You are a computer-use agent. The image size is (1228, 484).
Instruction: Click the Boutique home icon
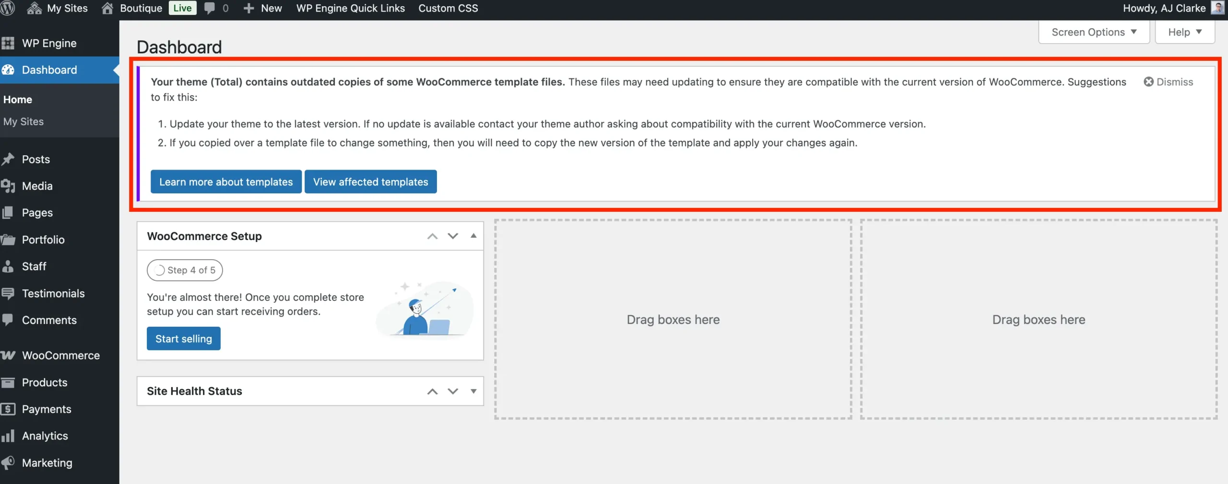[x=107, y=8]
